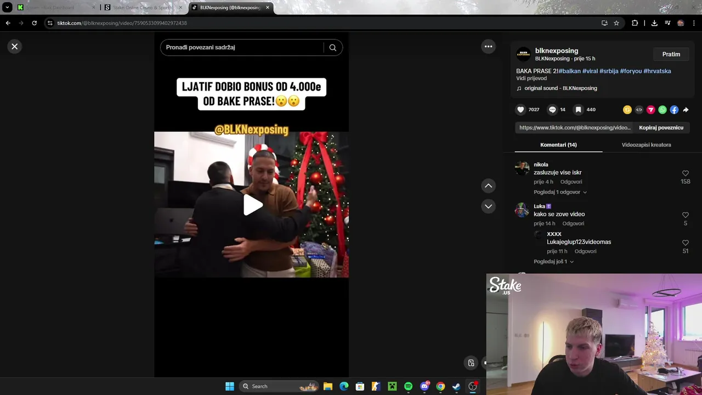Expand 'Pogledaj još 1' replies
702x395 pixels.
tap(553, 262)
